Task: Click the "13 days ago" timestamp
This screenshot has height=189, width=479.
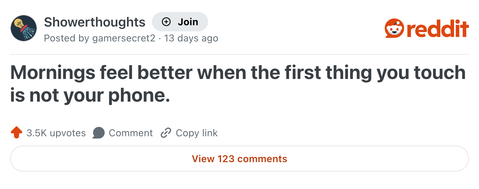Action: [x=191, y=38]
